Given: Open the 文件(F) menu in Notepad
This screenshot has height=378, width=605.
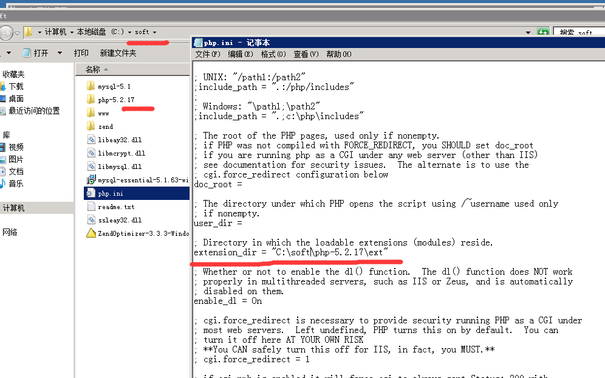Looking at the screenshot, I should pos(208,54).
